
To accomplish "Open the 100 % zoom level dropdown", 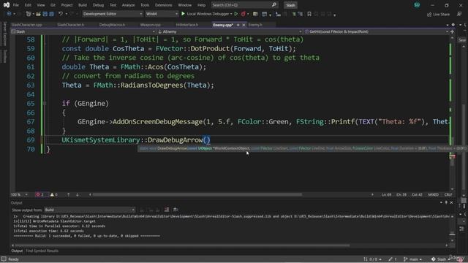I will 19,194.
